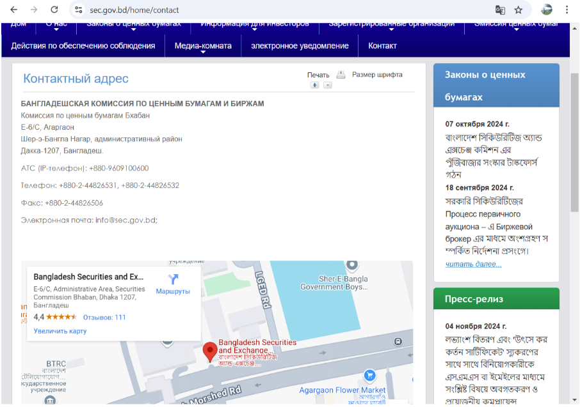Expand the Законы о ценных бумагах dropdown menu
The image size is (580, 407).
[x=134, y=26]
